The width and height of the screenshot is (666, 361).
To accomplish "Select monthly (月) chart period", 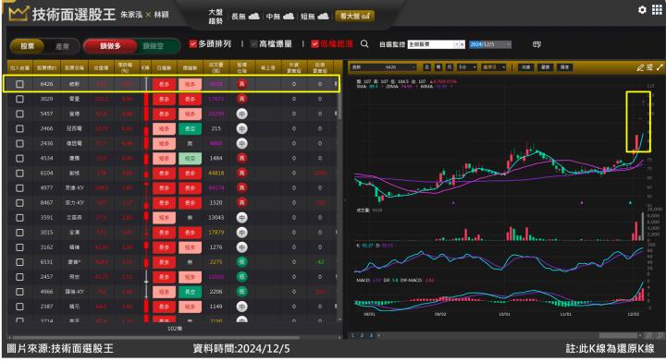I will pos(449,67).
